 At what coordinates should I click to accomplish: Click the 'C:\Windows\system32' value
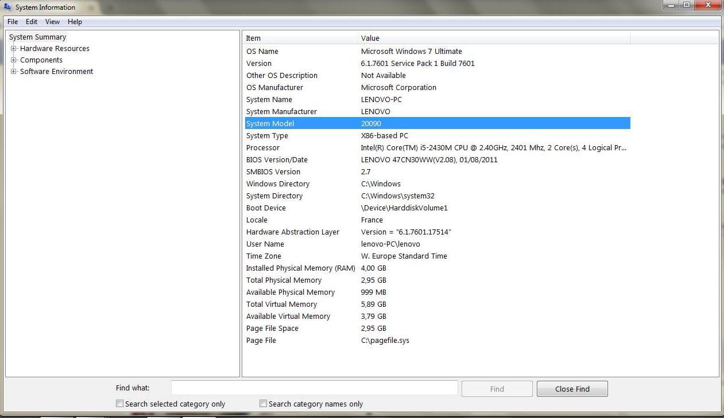(397, 196)
